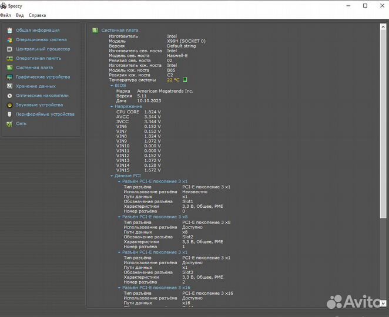
Task: Click the motherboard icon beside Системная плата heading
Action: (x=95, y=31)
